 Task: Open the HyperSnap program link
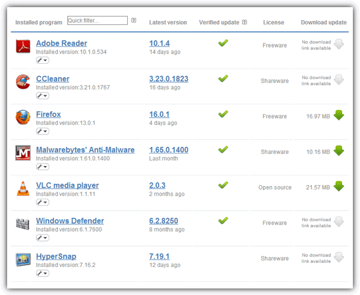pos(56,256)
